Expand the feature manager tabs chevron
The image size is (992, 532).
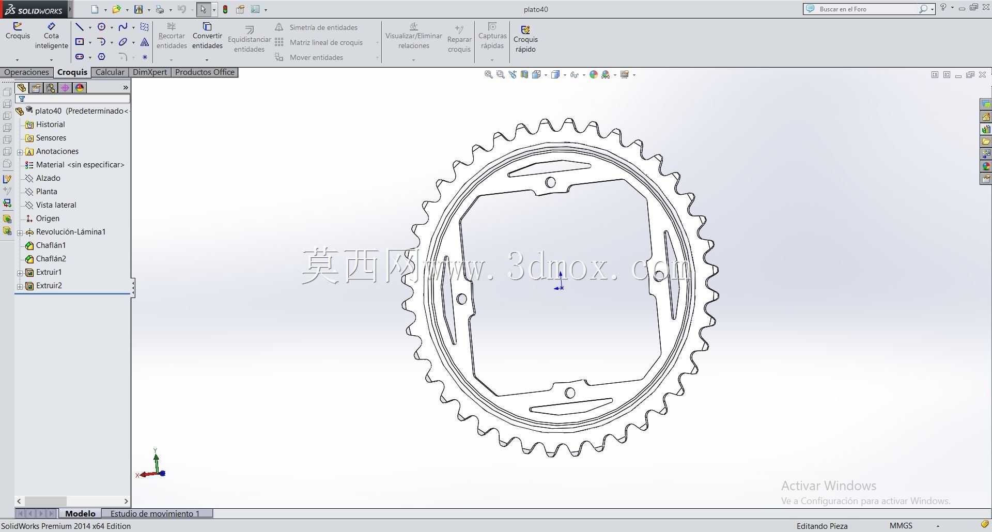(x=126, y=88)
